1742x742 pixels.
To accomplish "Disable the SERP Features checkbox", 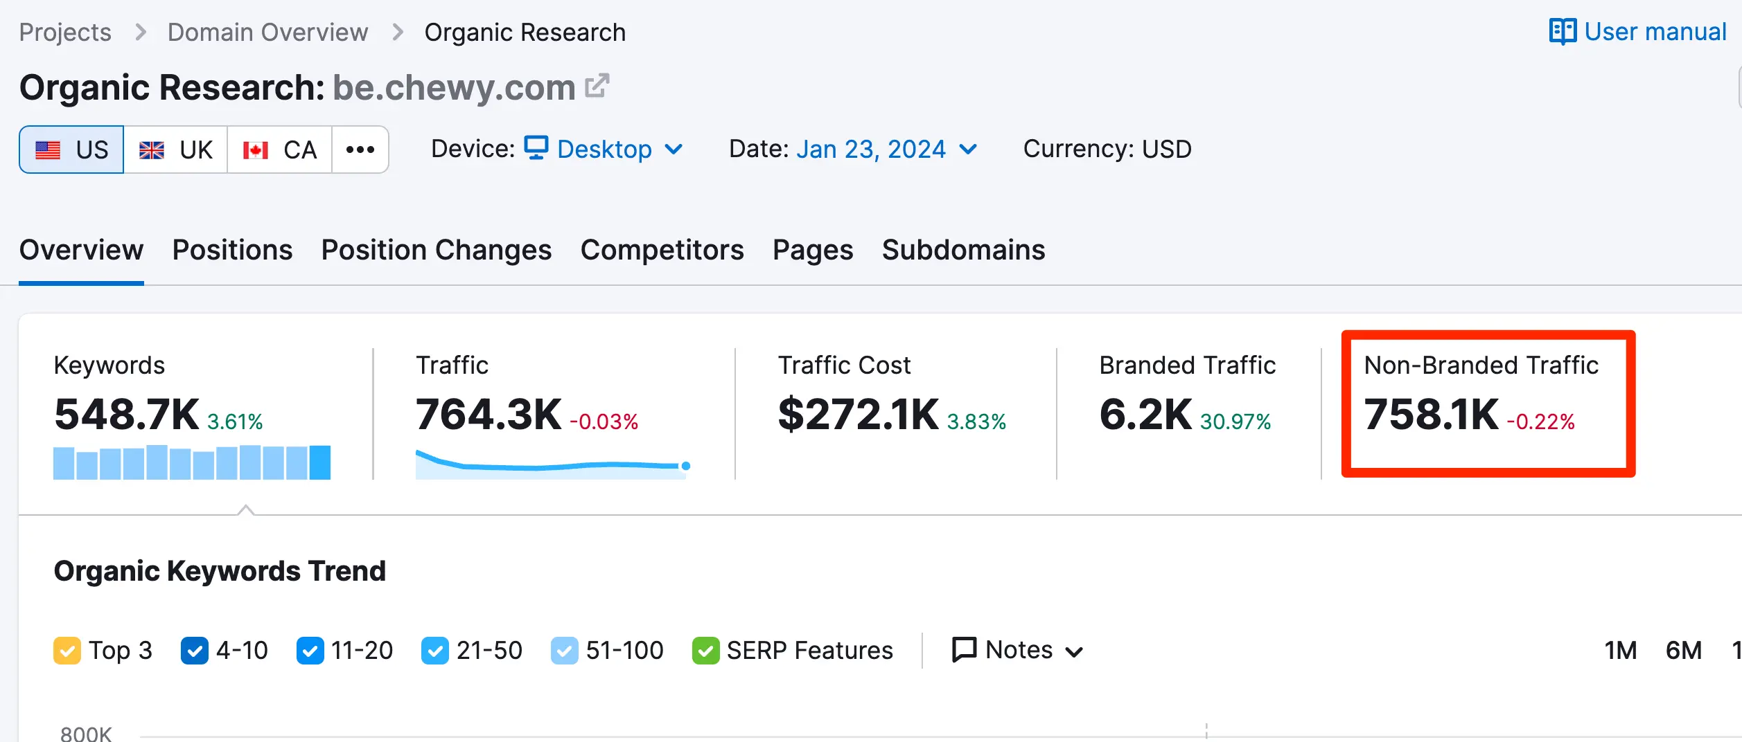I will (x=705, y=651).
